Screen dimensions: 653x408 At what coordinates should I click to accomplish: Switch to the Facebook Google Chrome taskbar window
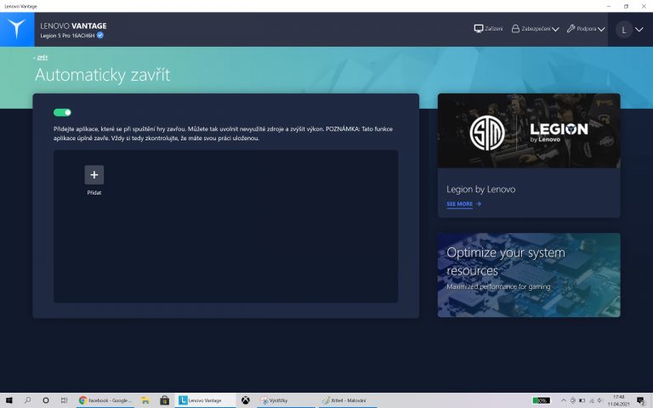105,400
